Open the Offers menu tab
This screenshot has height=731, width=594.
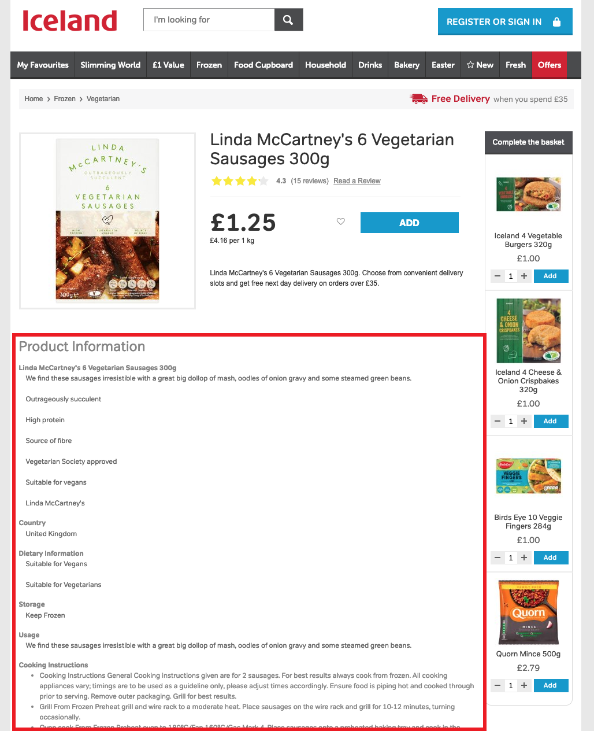pos(550,65)
